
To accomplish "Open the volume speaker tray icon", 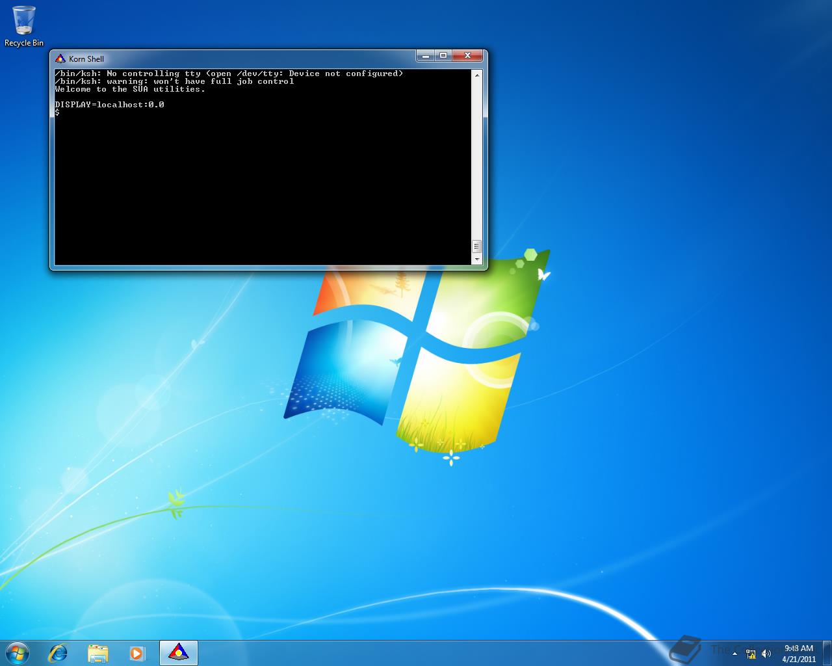I will tap(766, 654).
